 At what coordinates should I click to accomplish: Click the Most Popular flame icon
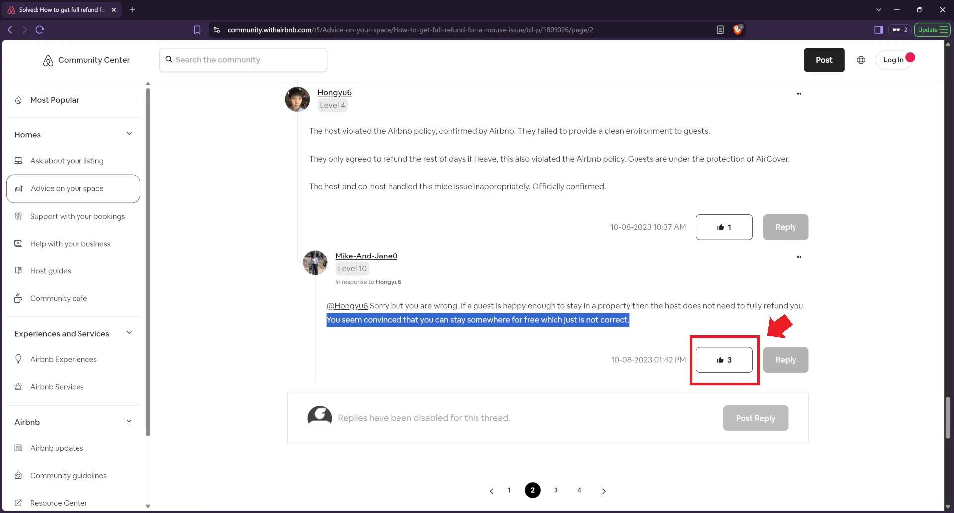click(x=18, y=100)
